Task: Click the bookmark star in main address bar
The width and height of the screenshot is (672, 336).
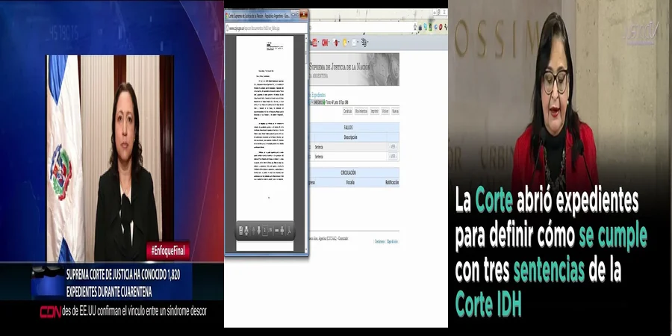Action: pos(415,27)
